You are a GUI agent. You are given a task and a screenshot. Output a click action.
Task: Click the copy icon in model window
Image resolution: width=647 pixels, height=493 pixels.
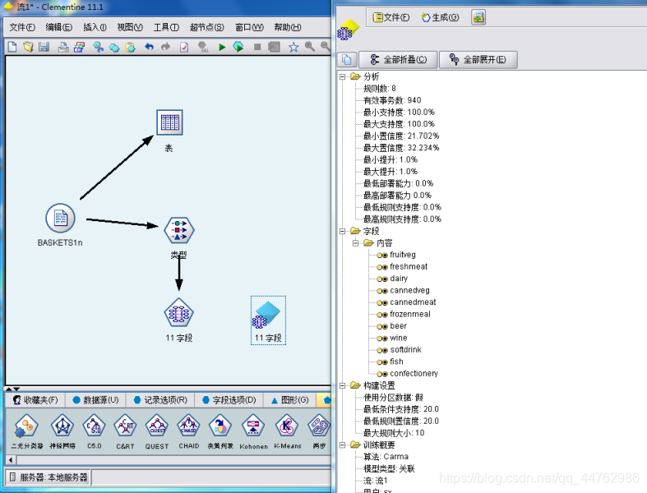[347, 59]
